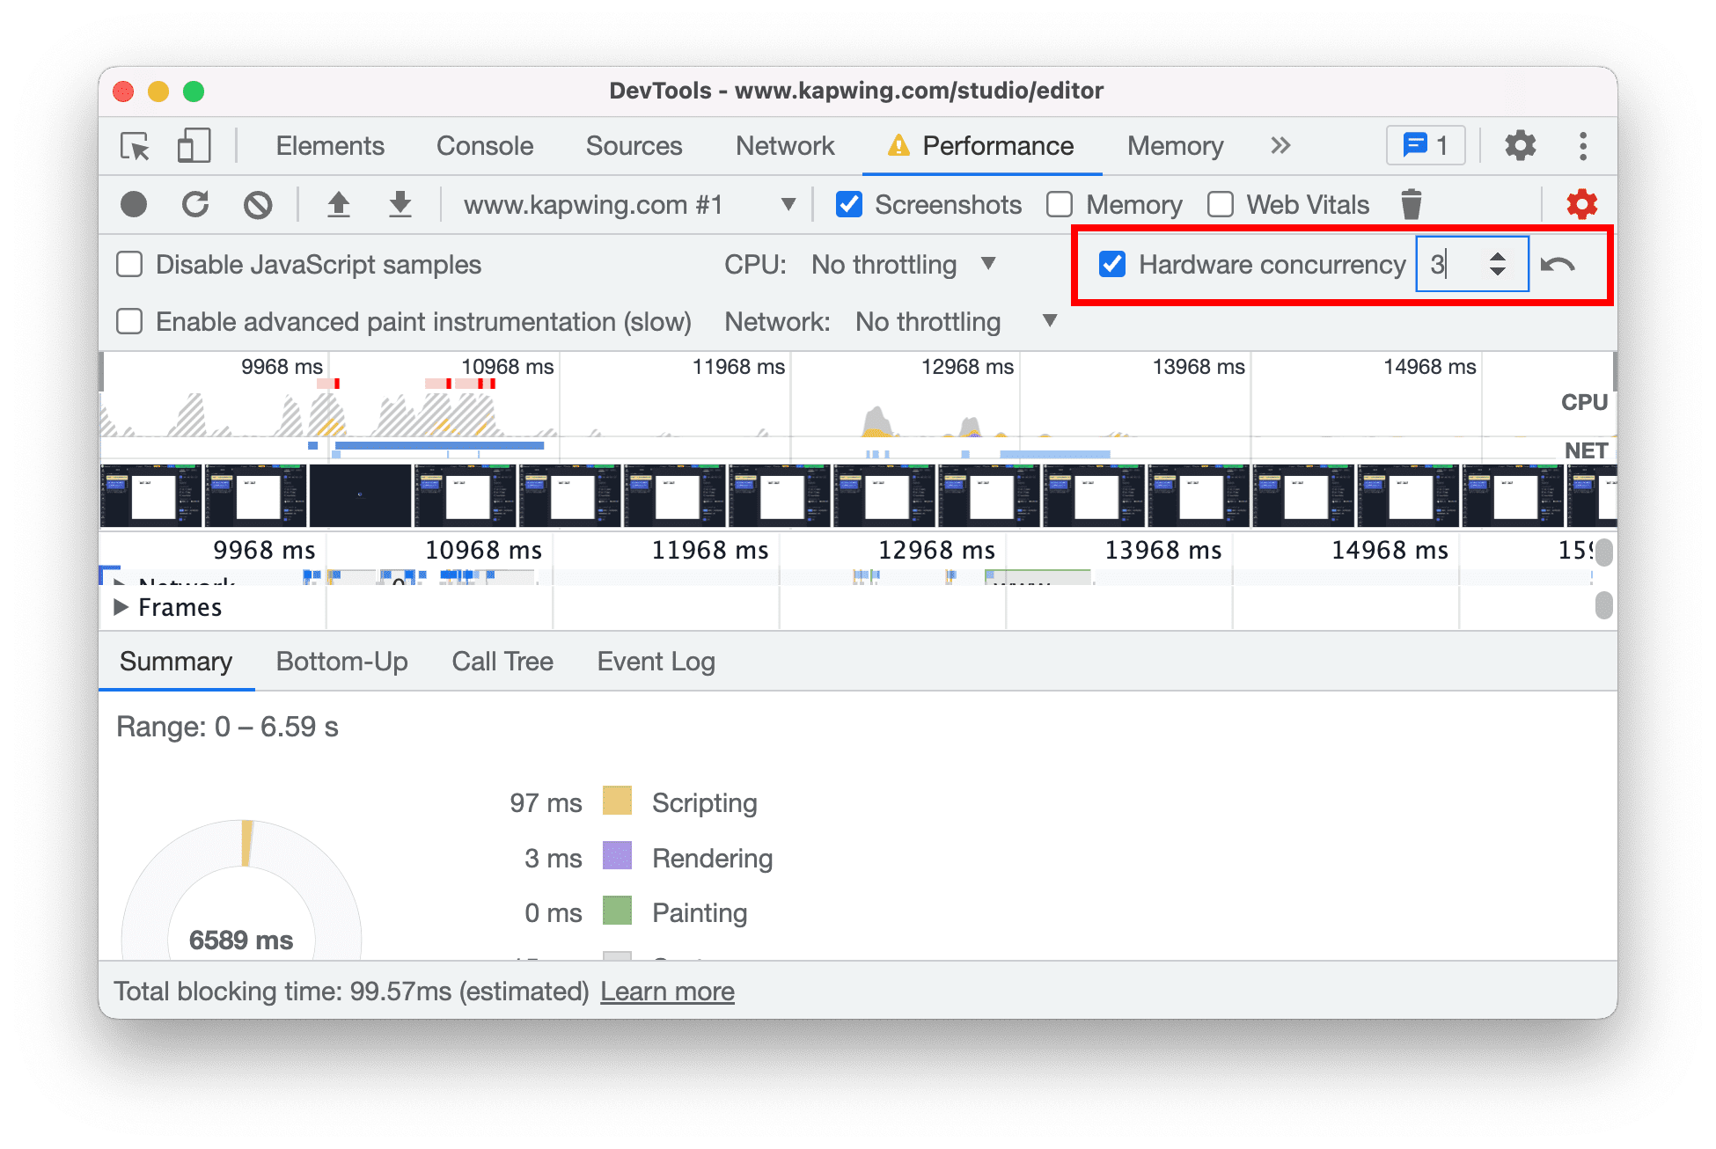Click the record performance button
Image resolution: width=1716 pixels, height=1149 pixels.
(134, 202)
